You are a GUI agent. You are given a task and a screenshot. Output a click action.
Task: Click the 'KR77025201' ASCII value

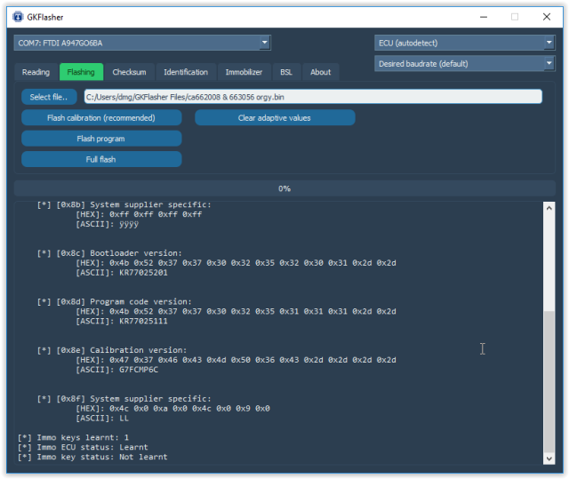pos(143,273)
